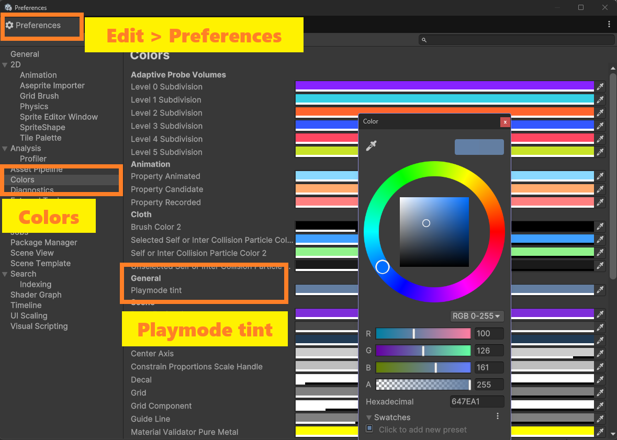Open Sprite Editor Window preferences
The image size is (617, 440).
[x=59, y=117]
